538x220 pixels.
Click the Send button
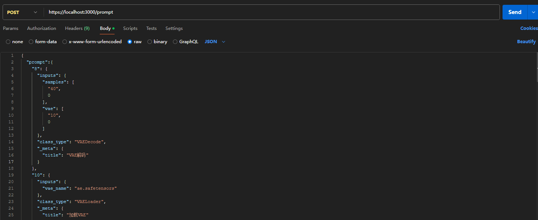click(x=514, y=12)
